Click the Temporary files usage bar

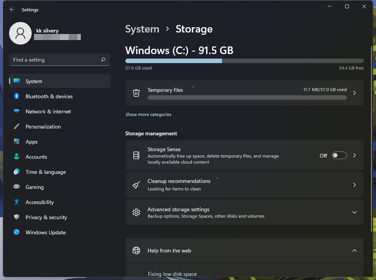(x=247, y=97)
